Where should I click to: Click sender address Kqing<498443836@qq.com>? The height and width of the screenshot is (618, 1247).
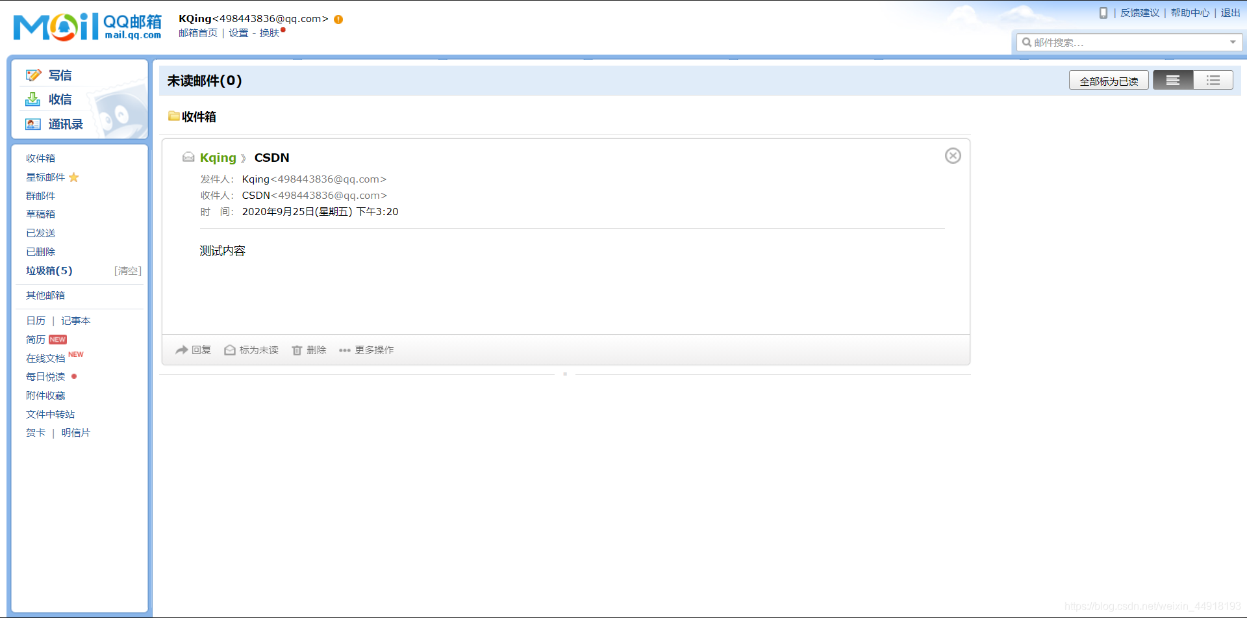click(314, 179)
